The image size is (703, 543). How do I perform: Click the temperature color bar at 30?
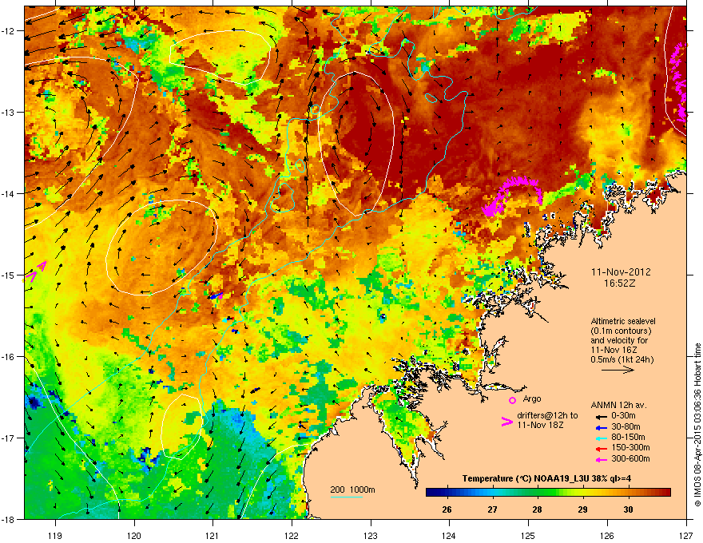628,493
